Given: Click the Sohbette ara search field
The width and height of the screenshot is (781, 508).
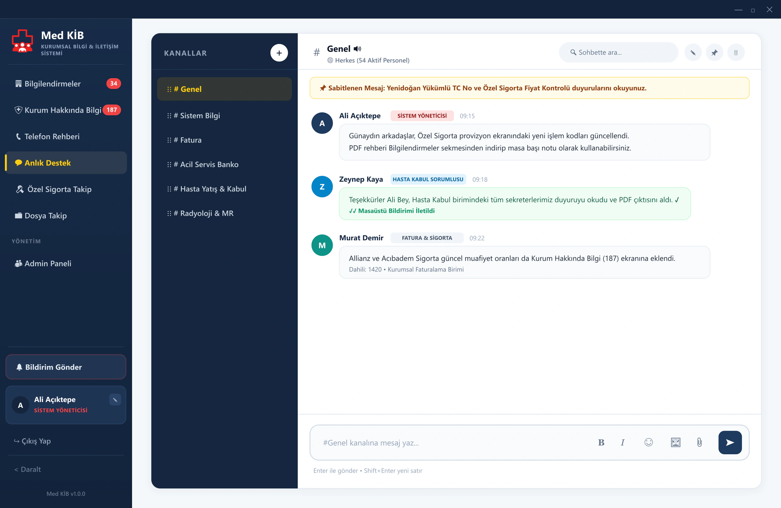Looking at the screenshot, I should point(618,53).
